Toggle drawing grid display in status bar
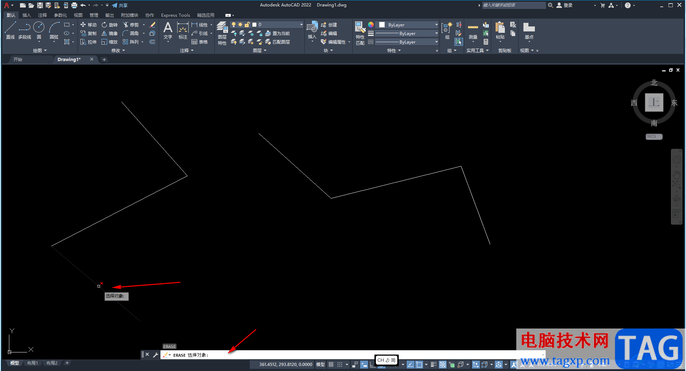 pos(331,365)
